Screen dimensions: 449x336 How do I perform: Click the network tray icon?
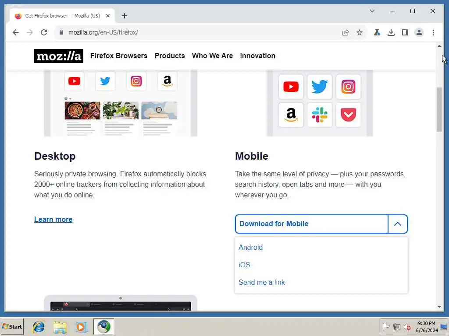396,326
